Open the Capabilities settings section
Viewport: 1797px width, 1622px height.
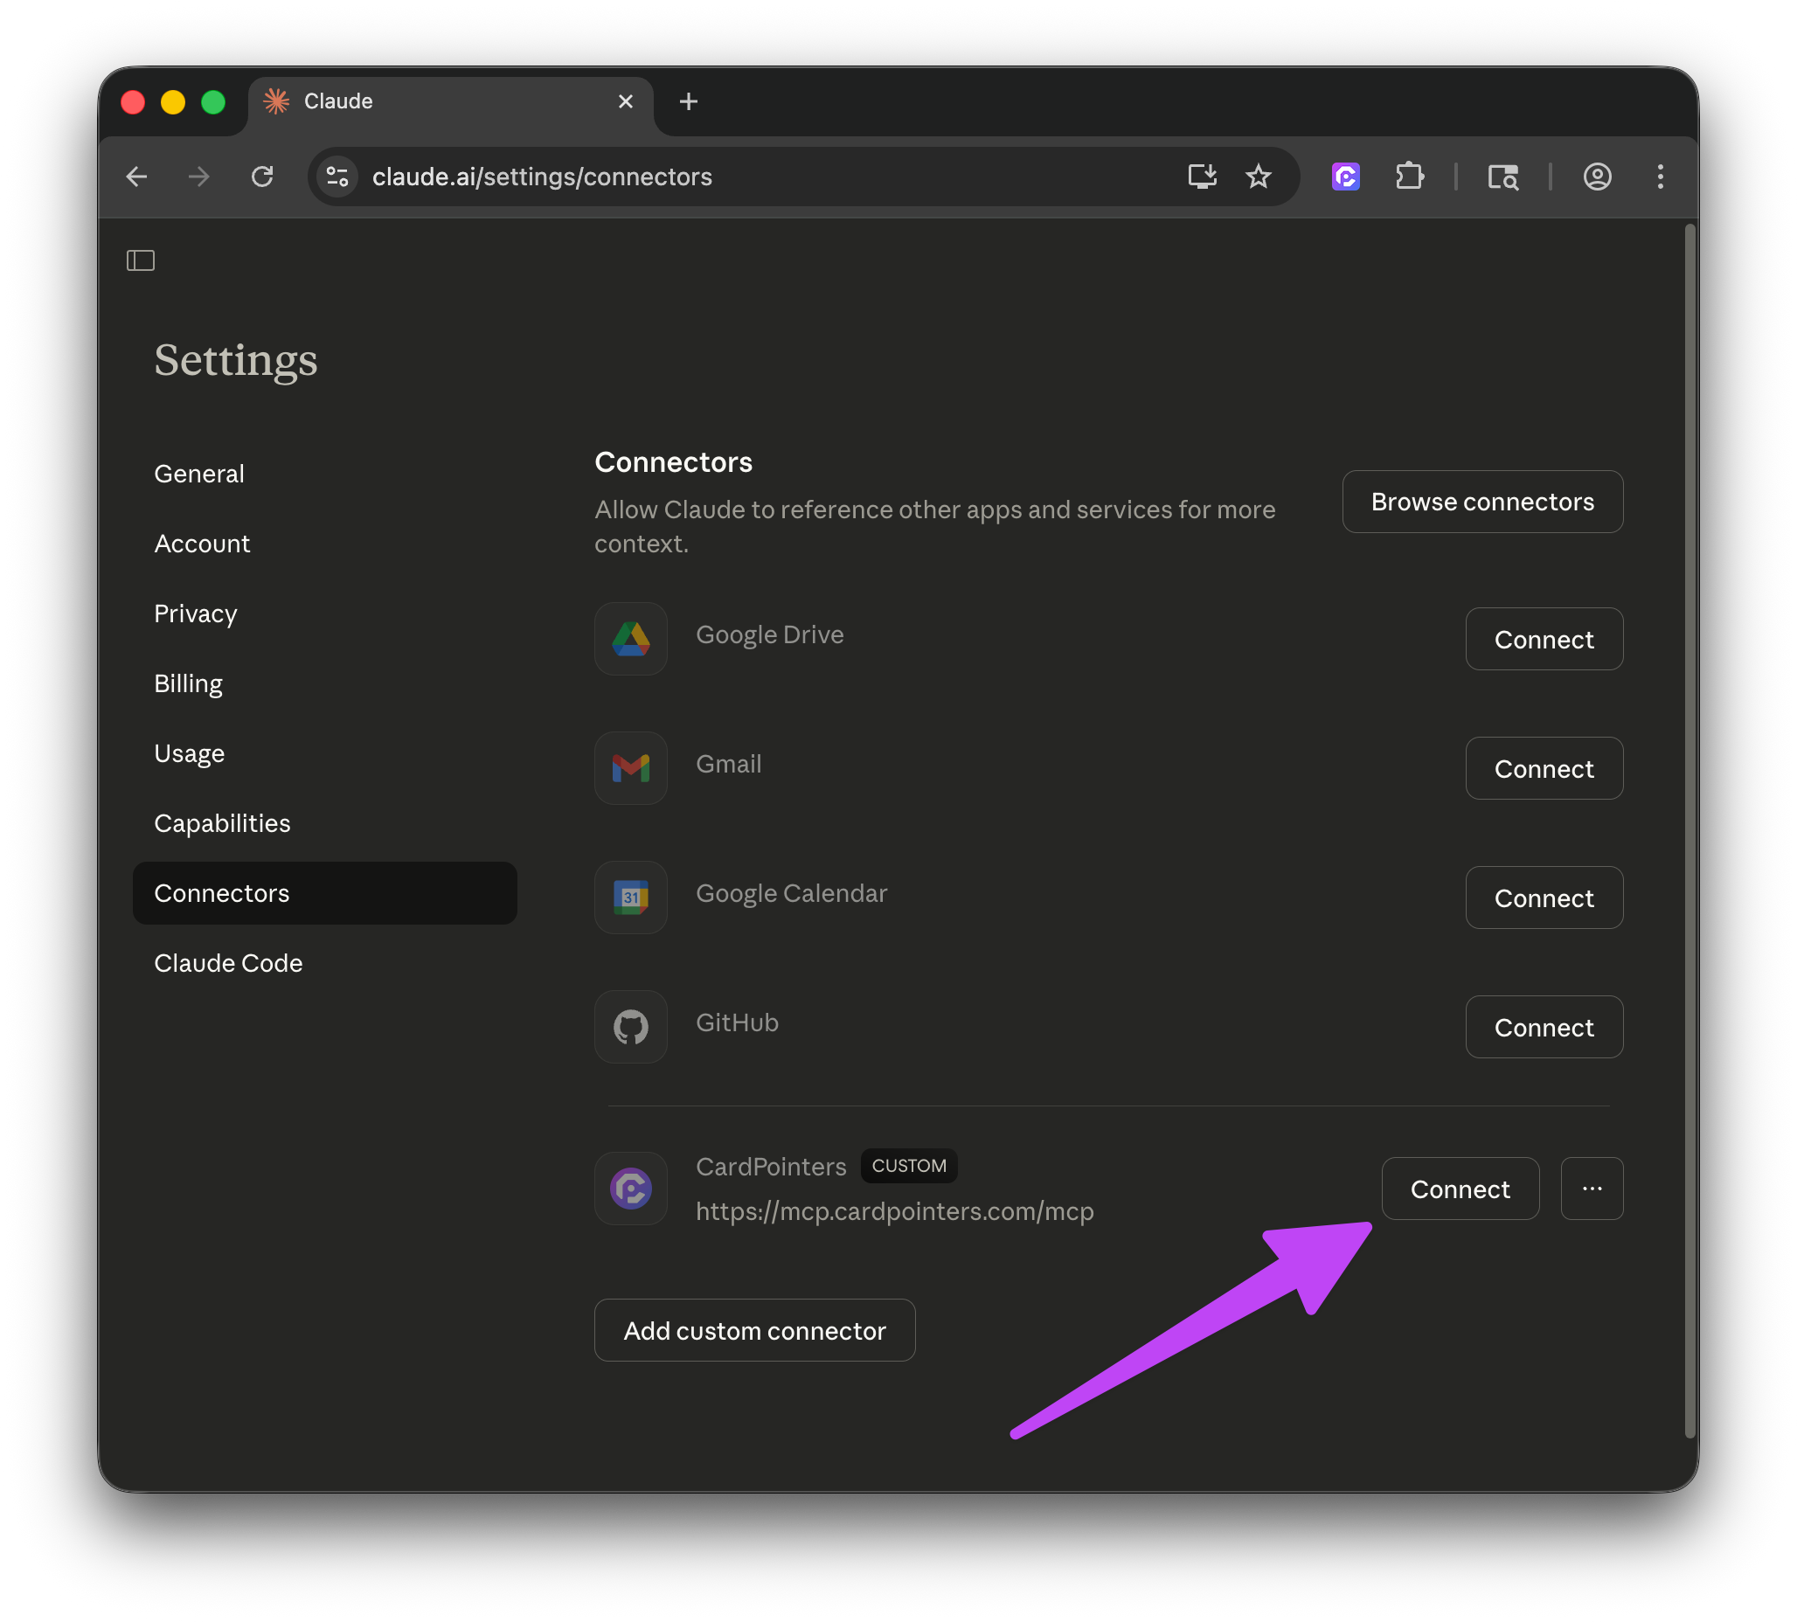click(x=222, y=823)
